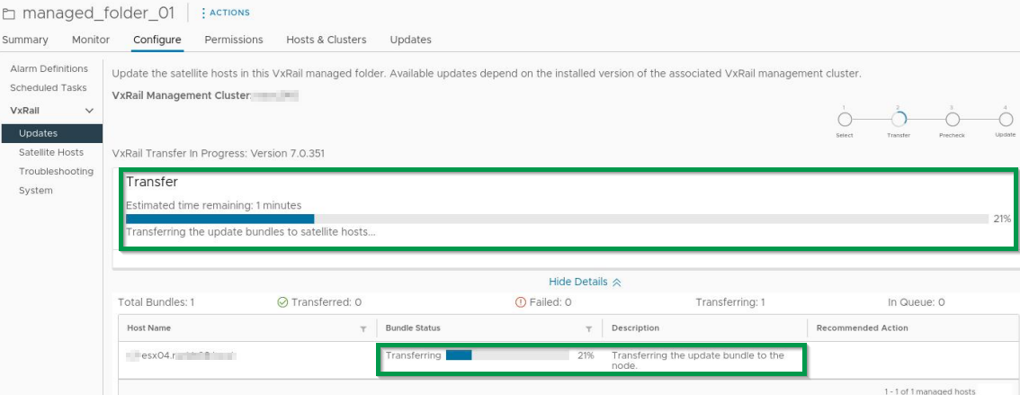Viewport: 1020px width, 395px height.
Task: Filter the Bundle Status column
Action: [588, 329]
